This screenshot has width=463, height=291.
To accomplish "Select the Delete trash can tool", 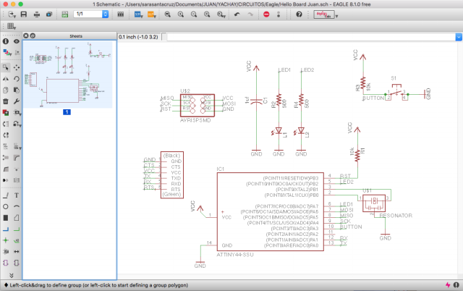I will [6, 101].
